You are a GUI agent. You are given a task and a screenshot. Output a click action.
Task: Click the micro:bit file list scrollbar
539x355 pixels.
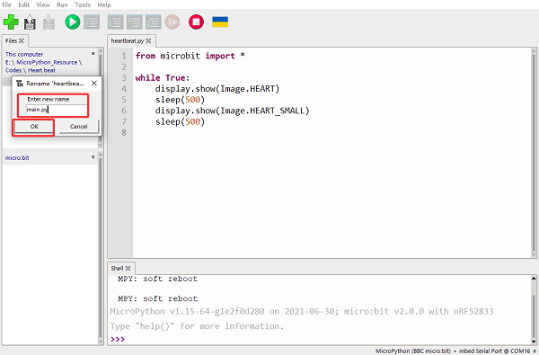[101, 248]
